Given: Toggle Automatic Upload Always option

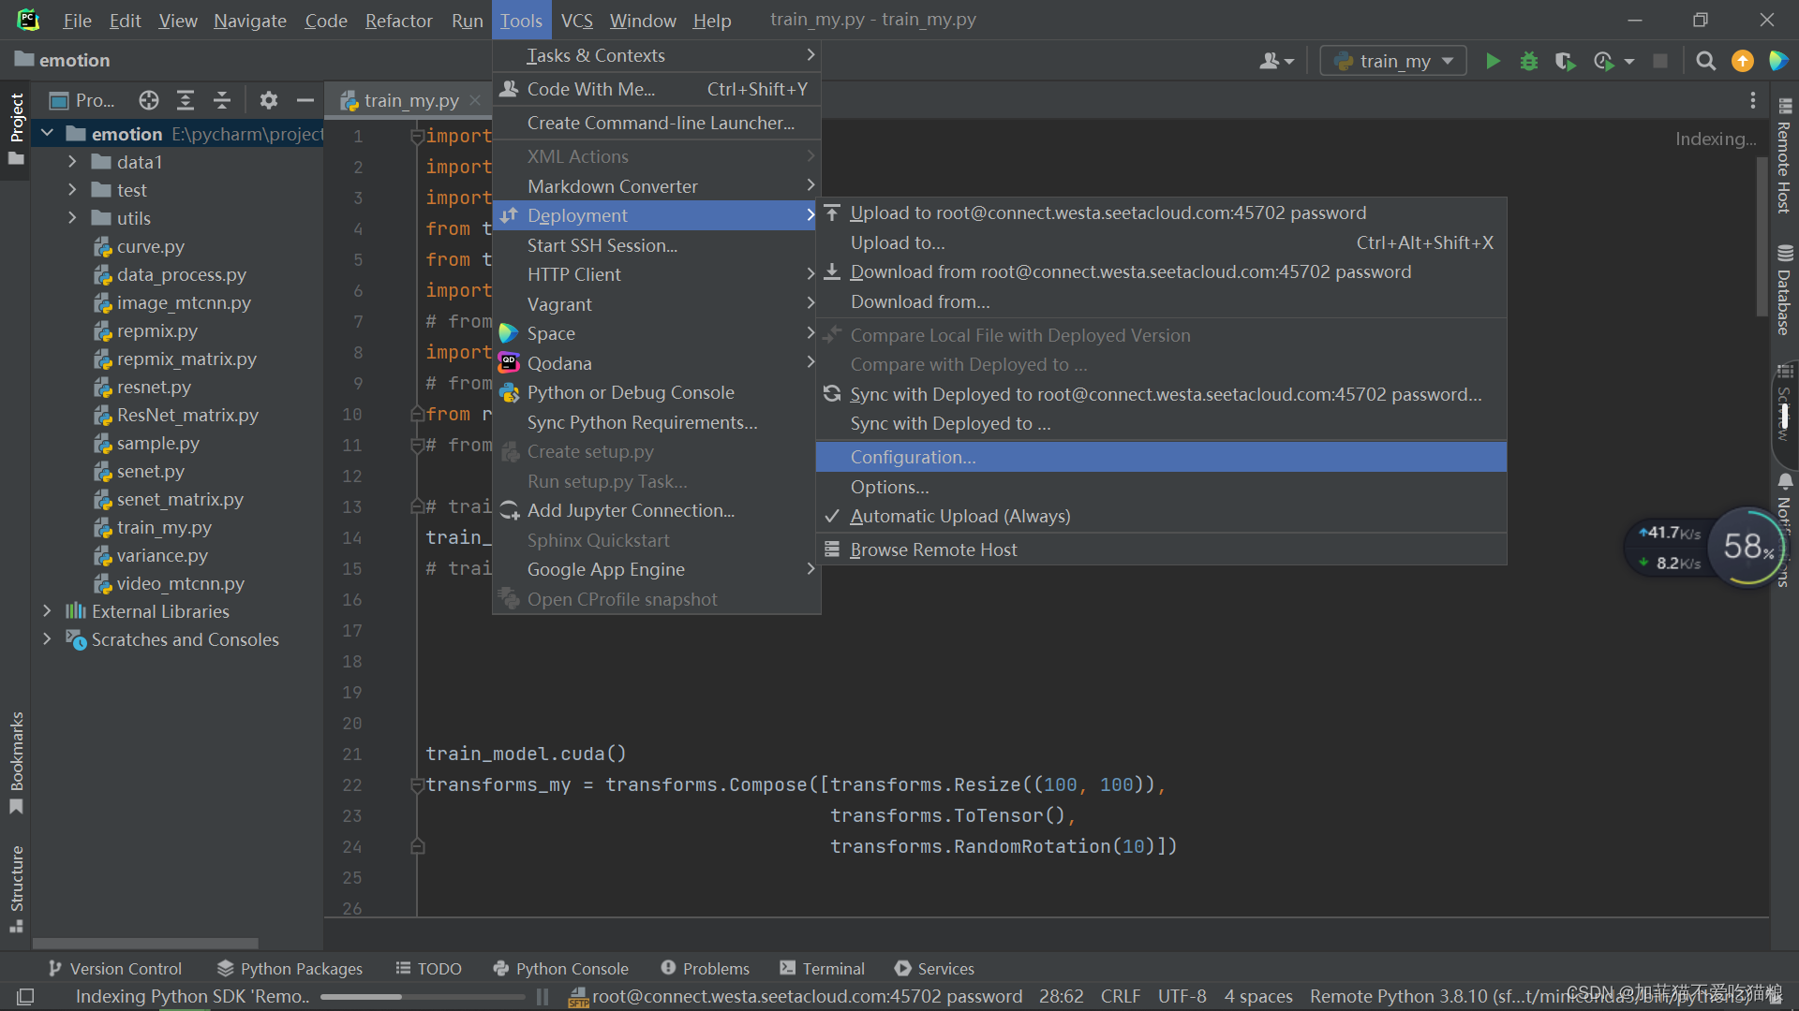Looking at the screenshot, I should tap(960, 516).
